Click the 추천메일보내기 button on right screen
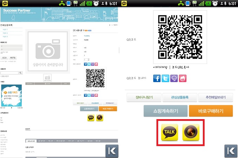Image resolution: width=238 pixels, height=158 pixels. 216,97
